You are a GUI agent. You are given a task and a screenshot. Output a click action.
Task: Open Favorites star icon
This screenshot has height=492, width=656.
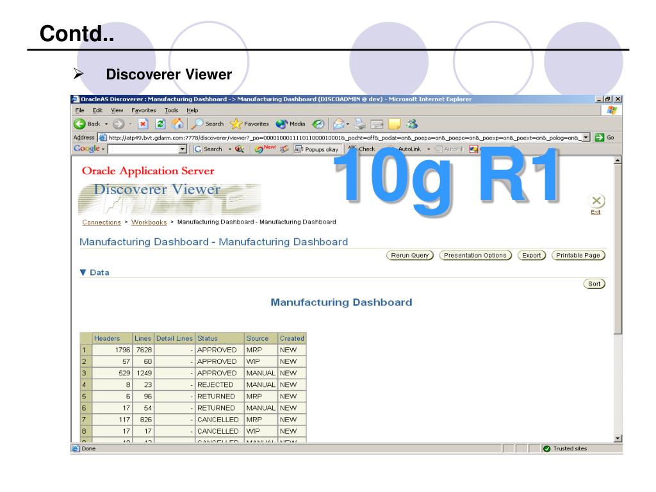tap(236, 124)
